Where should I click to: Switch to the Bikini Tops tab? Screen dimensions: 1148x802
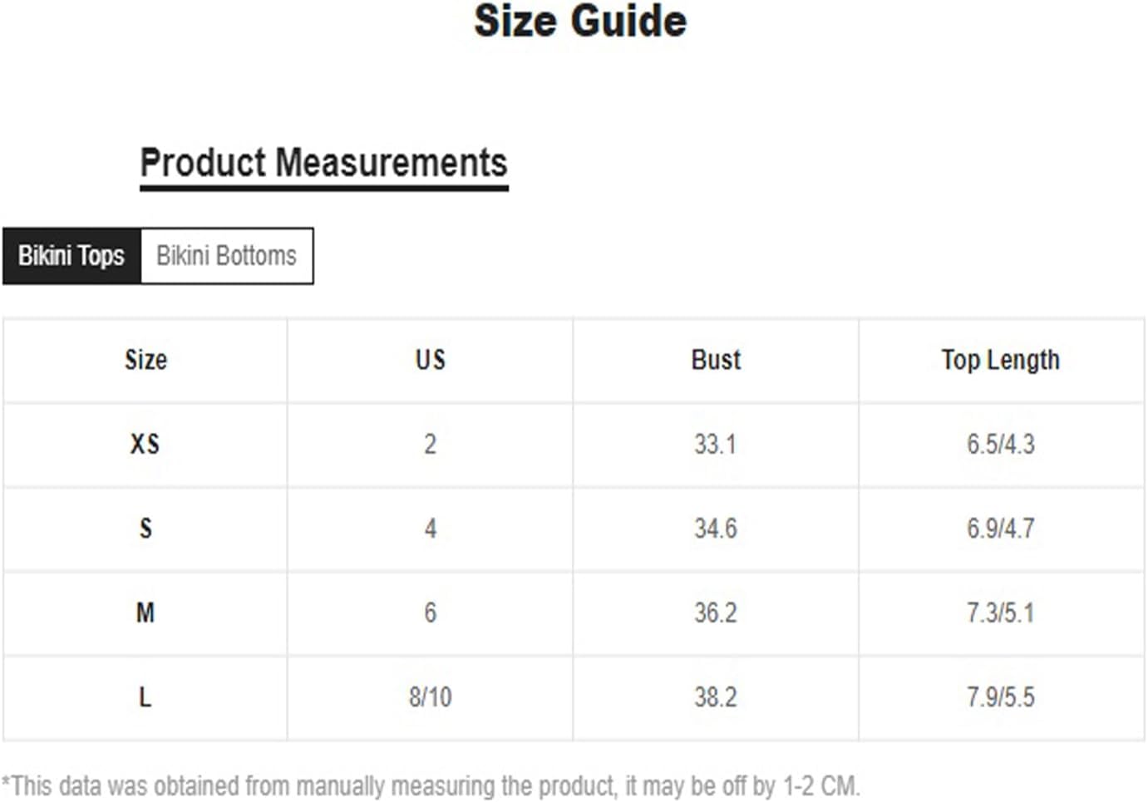point(71,256)
